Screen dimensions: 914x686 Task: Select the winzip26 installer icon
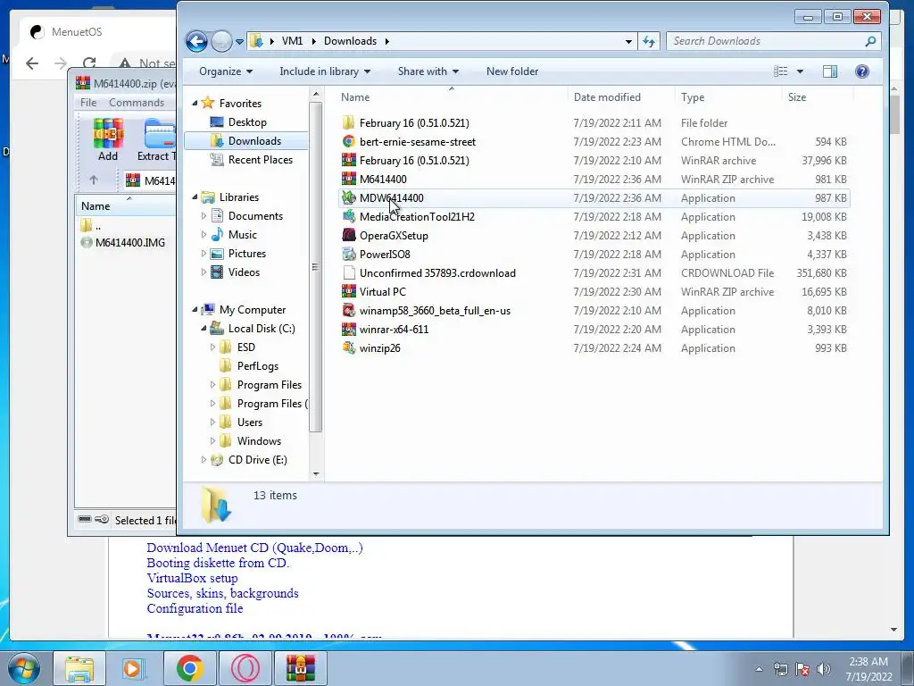[x=349, y=348]
